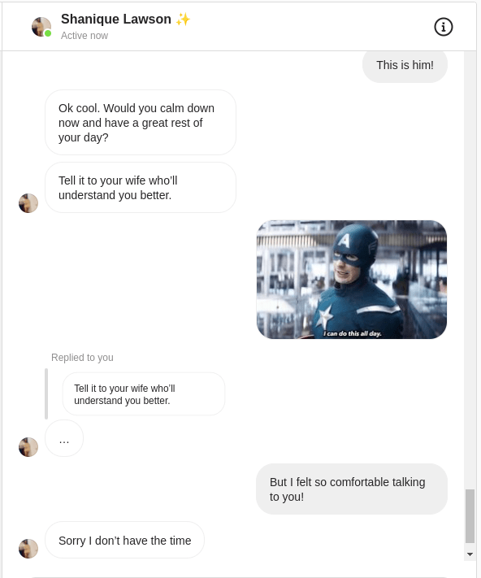
Task: Click the 'Sorry I don't have the time' bubble
Action: click(x=124, y=540)
